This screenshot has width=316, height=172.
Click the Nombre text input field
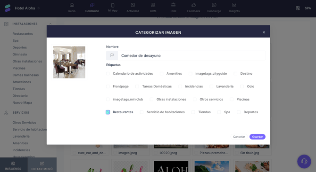tap(191, 55)
